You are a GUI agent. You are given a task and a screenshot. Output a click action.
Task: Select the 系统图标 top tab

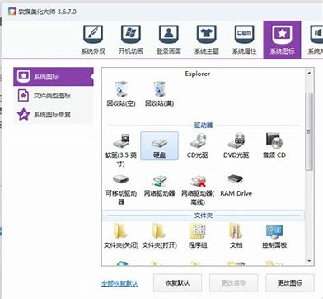(x=282, y=40)
